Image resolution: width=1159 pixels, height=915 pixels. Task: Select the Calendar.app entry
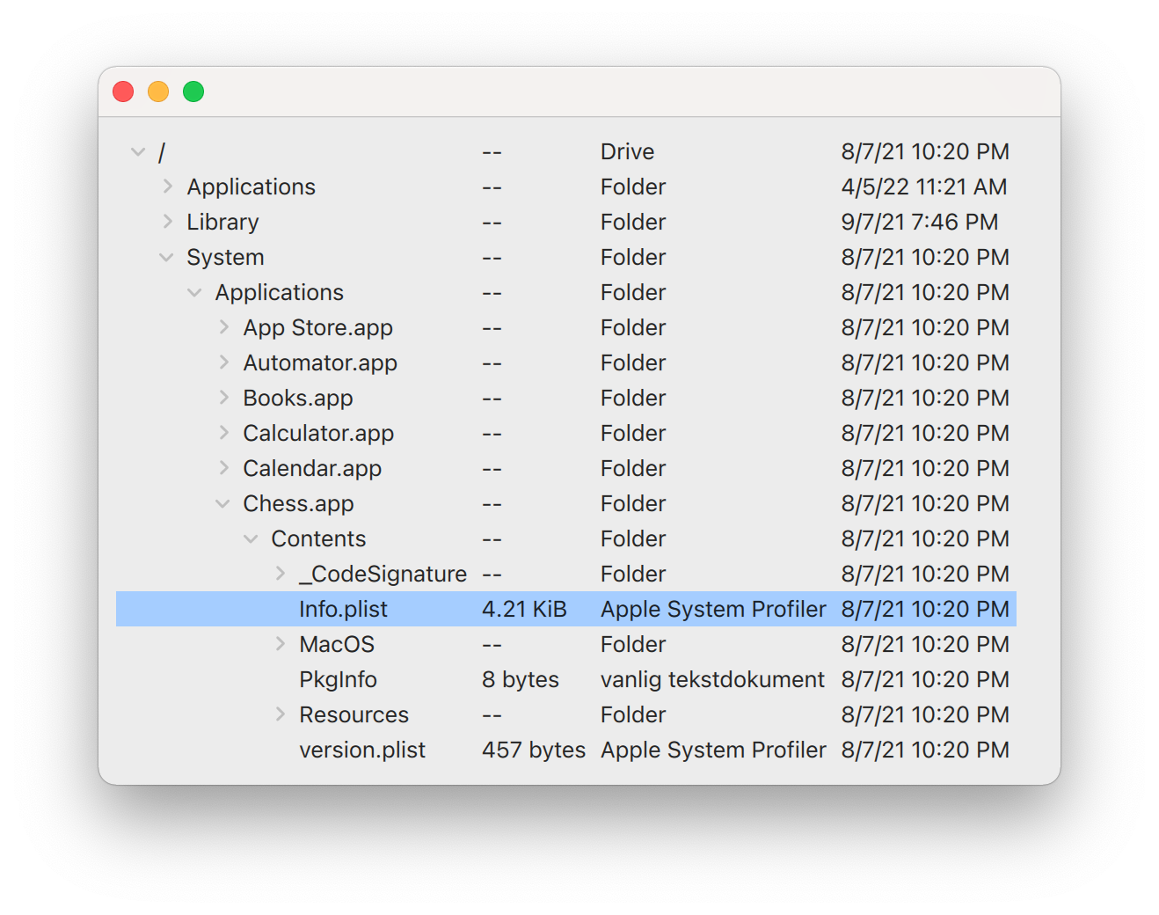click(x=312, y=468)
